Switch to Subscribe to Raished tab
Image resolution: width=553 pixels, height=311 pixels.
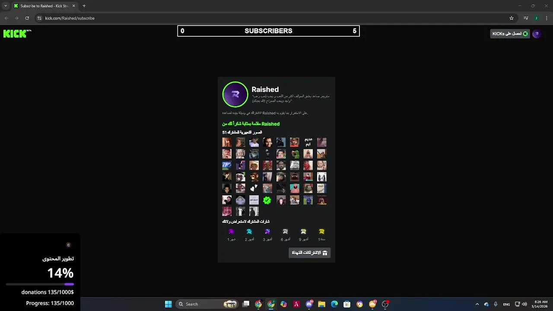click(44, 6)
